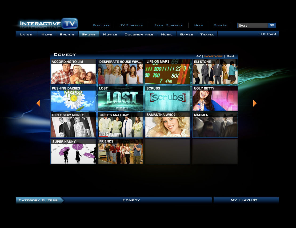This screenshot has height=228, width=296.
Task: Select the right pagination arrow
Action: (255, 103)
